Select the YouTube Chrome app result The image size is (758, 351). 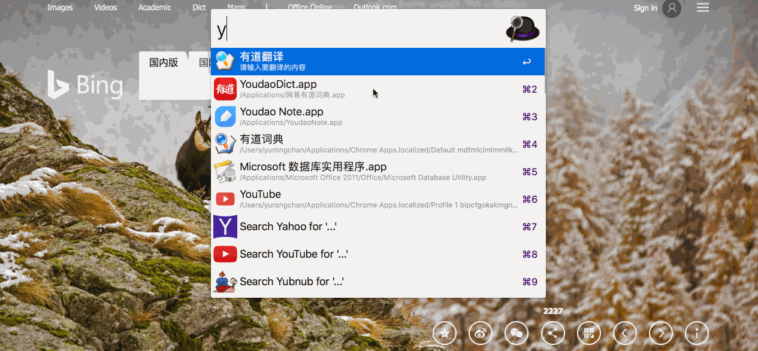(378, 199)
